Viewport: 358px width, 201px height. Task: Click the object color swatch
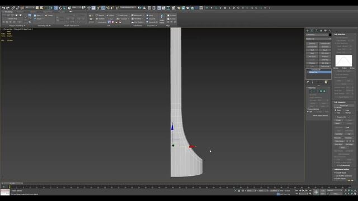point(330,35)
